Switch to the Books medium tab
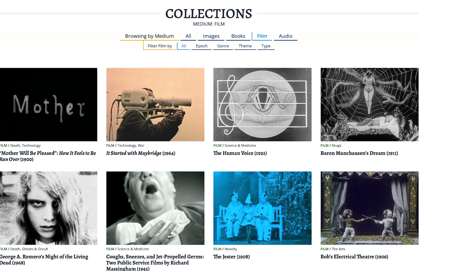 click(x=238, y=36)
